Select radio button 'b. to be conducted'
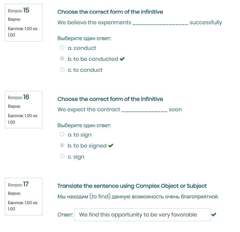 pyautogui.click(x=62, y=59)
